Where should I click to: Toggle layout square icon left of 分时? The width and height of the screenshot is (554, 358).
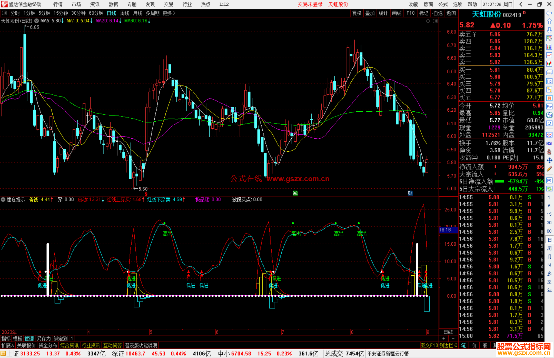coord(4,13)
